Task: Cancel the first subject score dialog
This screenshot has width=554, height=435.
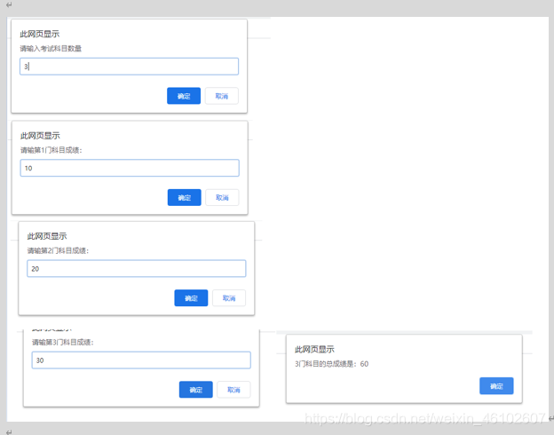Action: pos(222,197)
